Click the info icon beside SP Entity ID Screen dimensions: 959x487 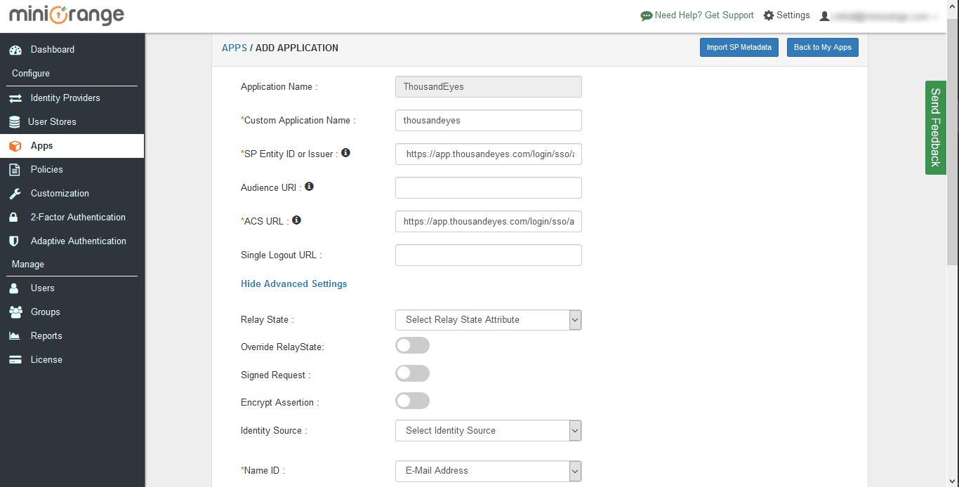(x=345, y=153)
